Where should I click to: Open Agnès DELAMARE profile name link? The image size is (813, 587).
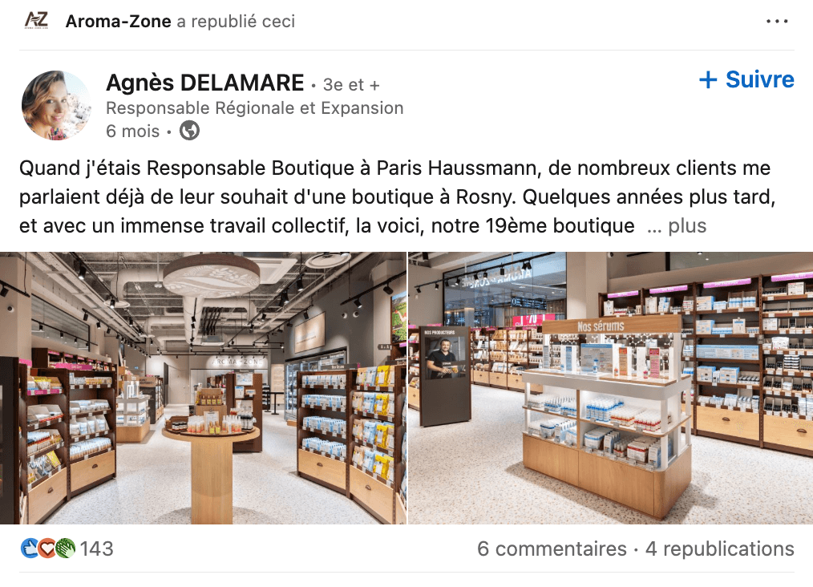click(x=204, y=83)
